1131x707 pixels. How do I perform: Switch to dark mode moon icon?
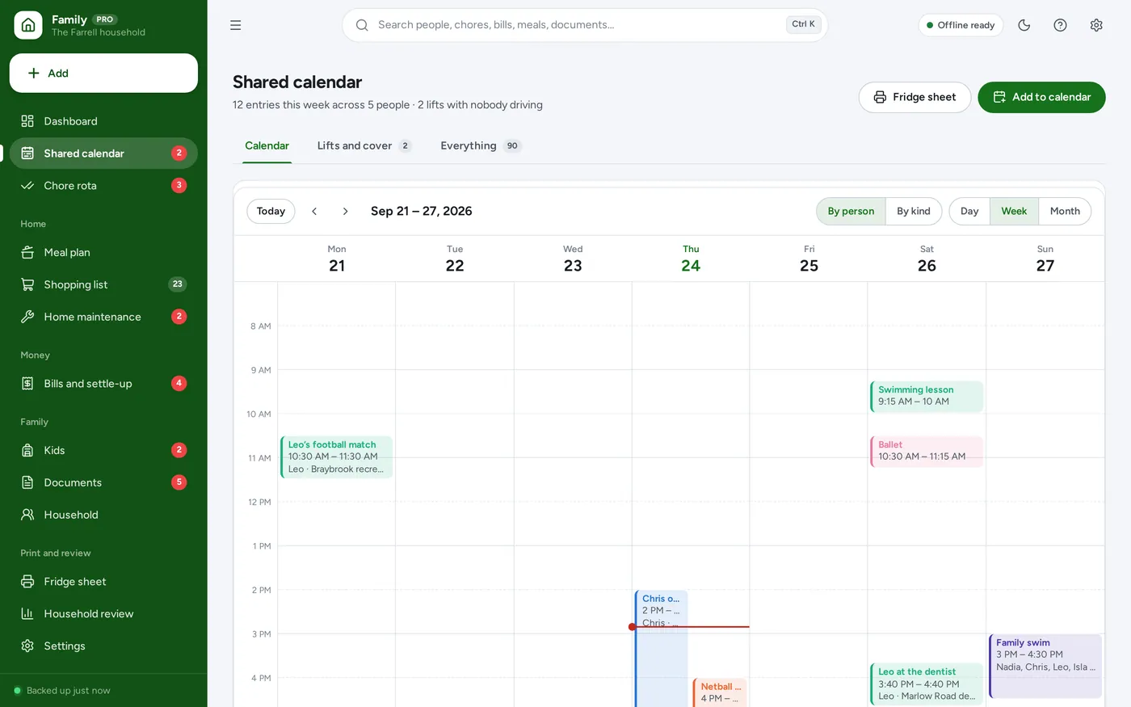pyautogui.click(x=1024, y=25)
